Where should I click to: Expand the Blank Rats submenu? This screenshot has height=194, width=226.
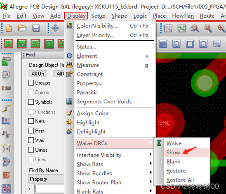click(x=115, y=191)
